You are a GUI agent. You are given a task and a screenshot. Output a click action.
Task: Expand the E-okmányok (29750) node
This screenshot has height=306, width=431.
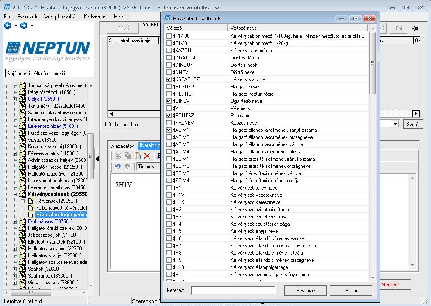(14, 221)
